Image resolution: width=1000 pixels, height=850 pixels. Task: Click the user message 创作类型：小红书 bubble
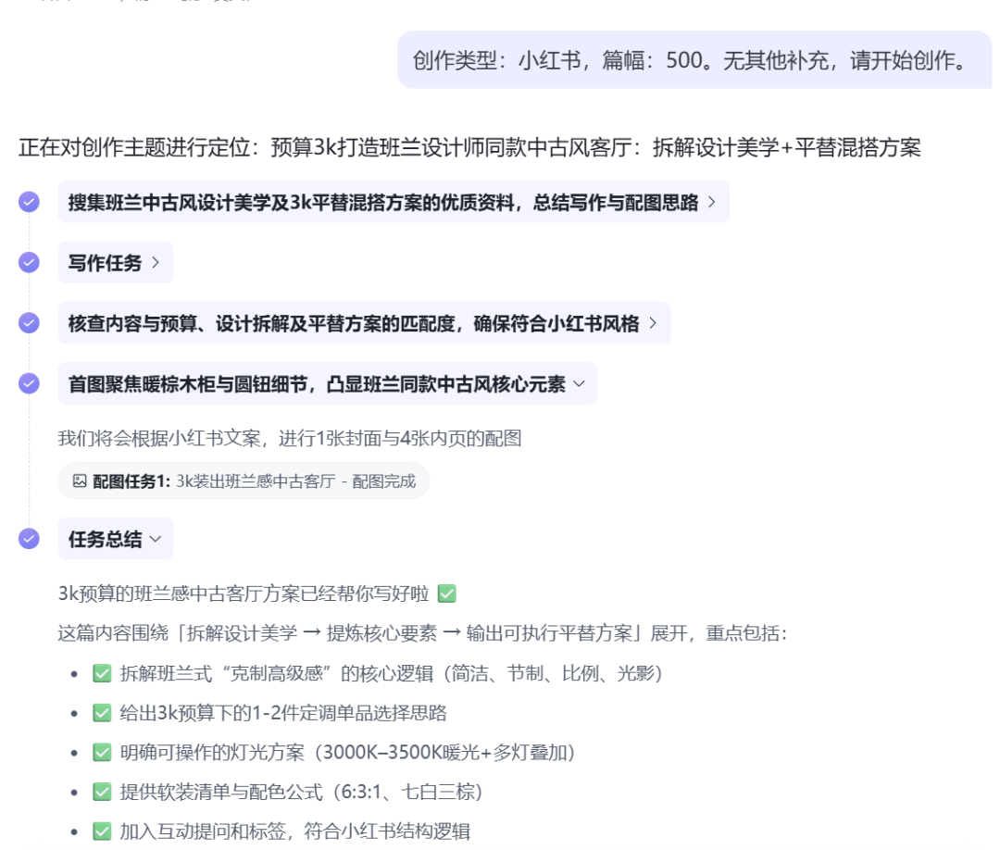click(694, 60)
